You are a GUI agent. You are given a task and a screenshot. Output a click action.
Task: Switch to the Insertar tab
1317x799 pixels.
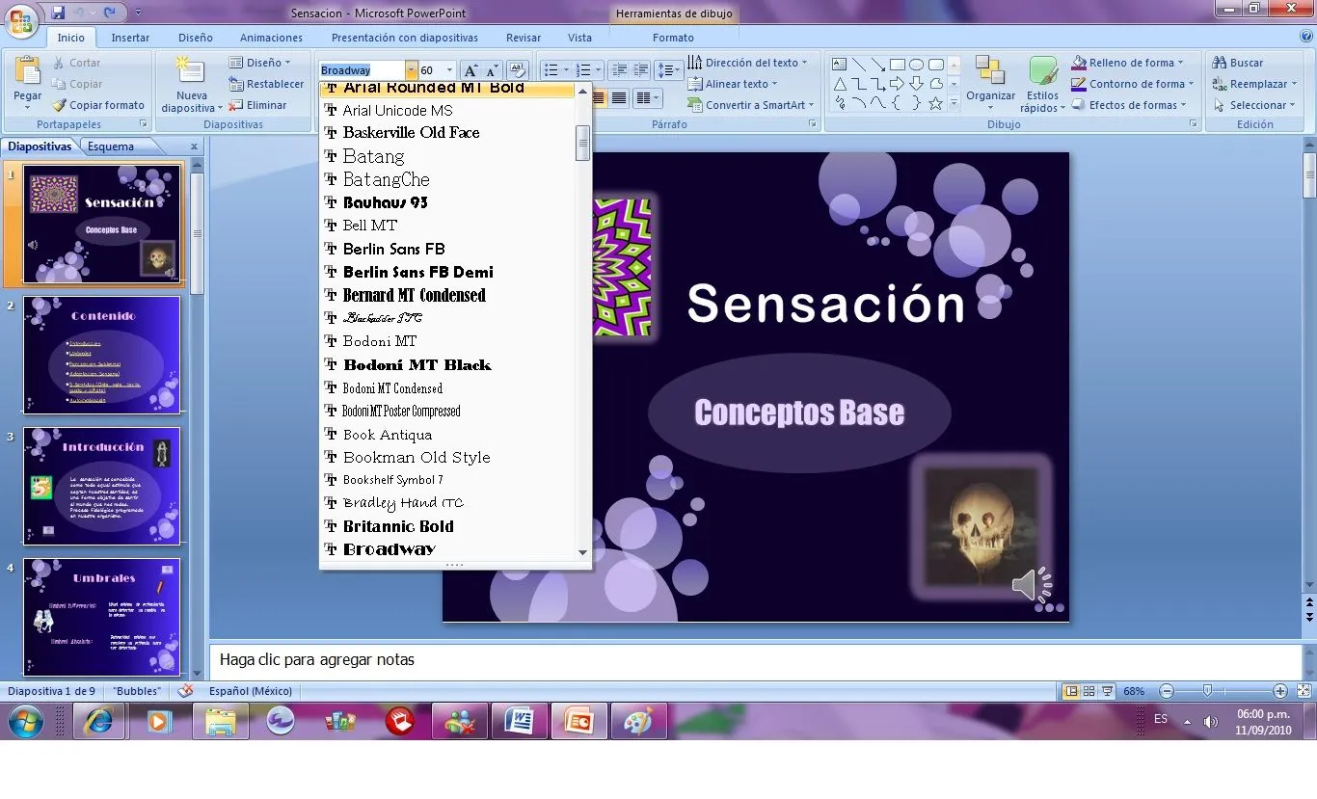(130, 38)
